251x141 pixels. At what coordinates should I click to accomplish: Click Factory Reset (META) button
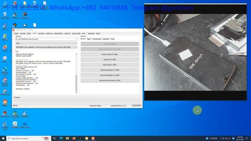pyautogui.click(x=110, y=49)
